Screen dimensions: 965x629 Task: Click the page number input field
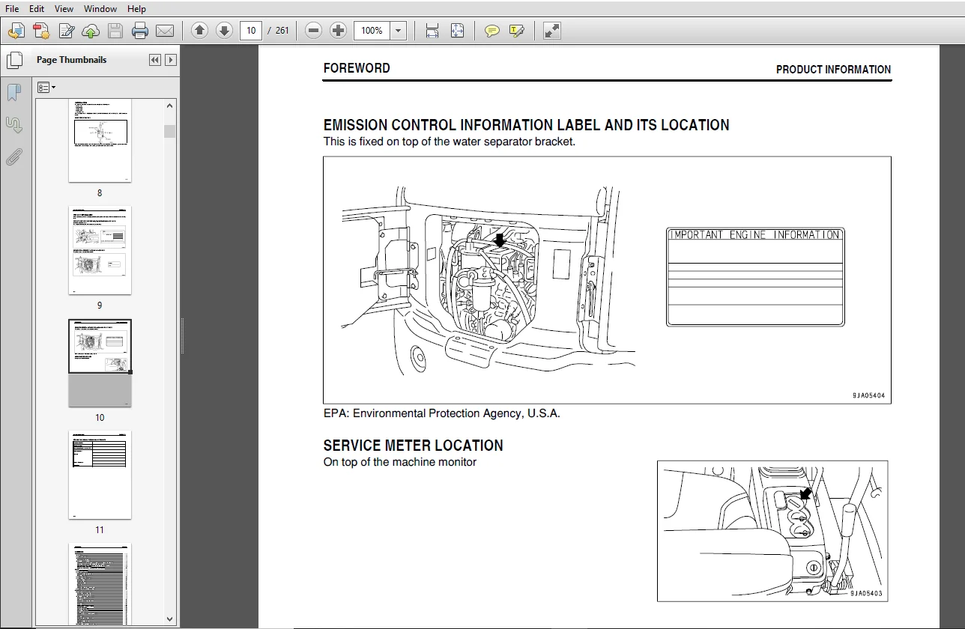(250, 31)
